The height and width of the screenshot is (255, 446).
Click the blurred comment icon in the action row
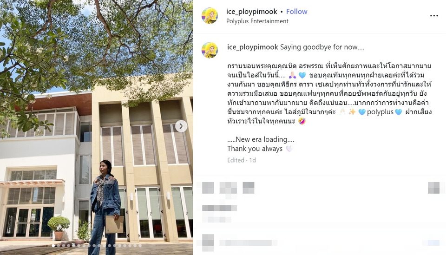[x=228, y=188]
